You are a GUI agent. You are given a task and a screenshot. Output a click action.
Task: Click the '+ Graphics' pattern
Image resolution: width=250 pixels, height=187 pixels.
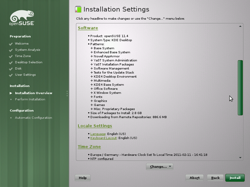pos(99,101)
